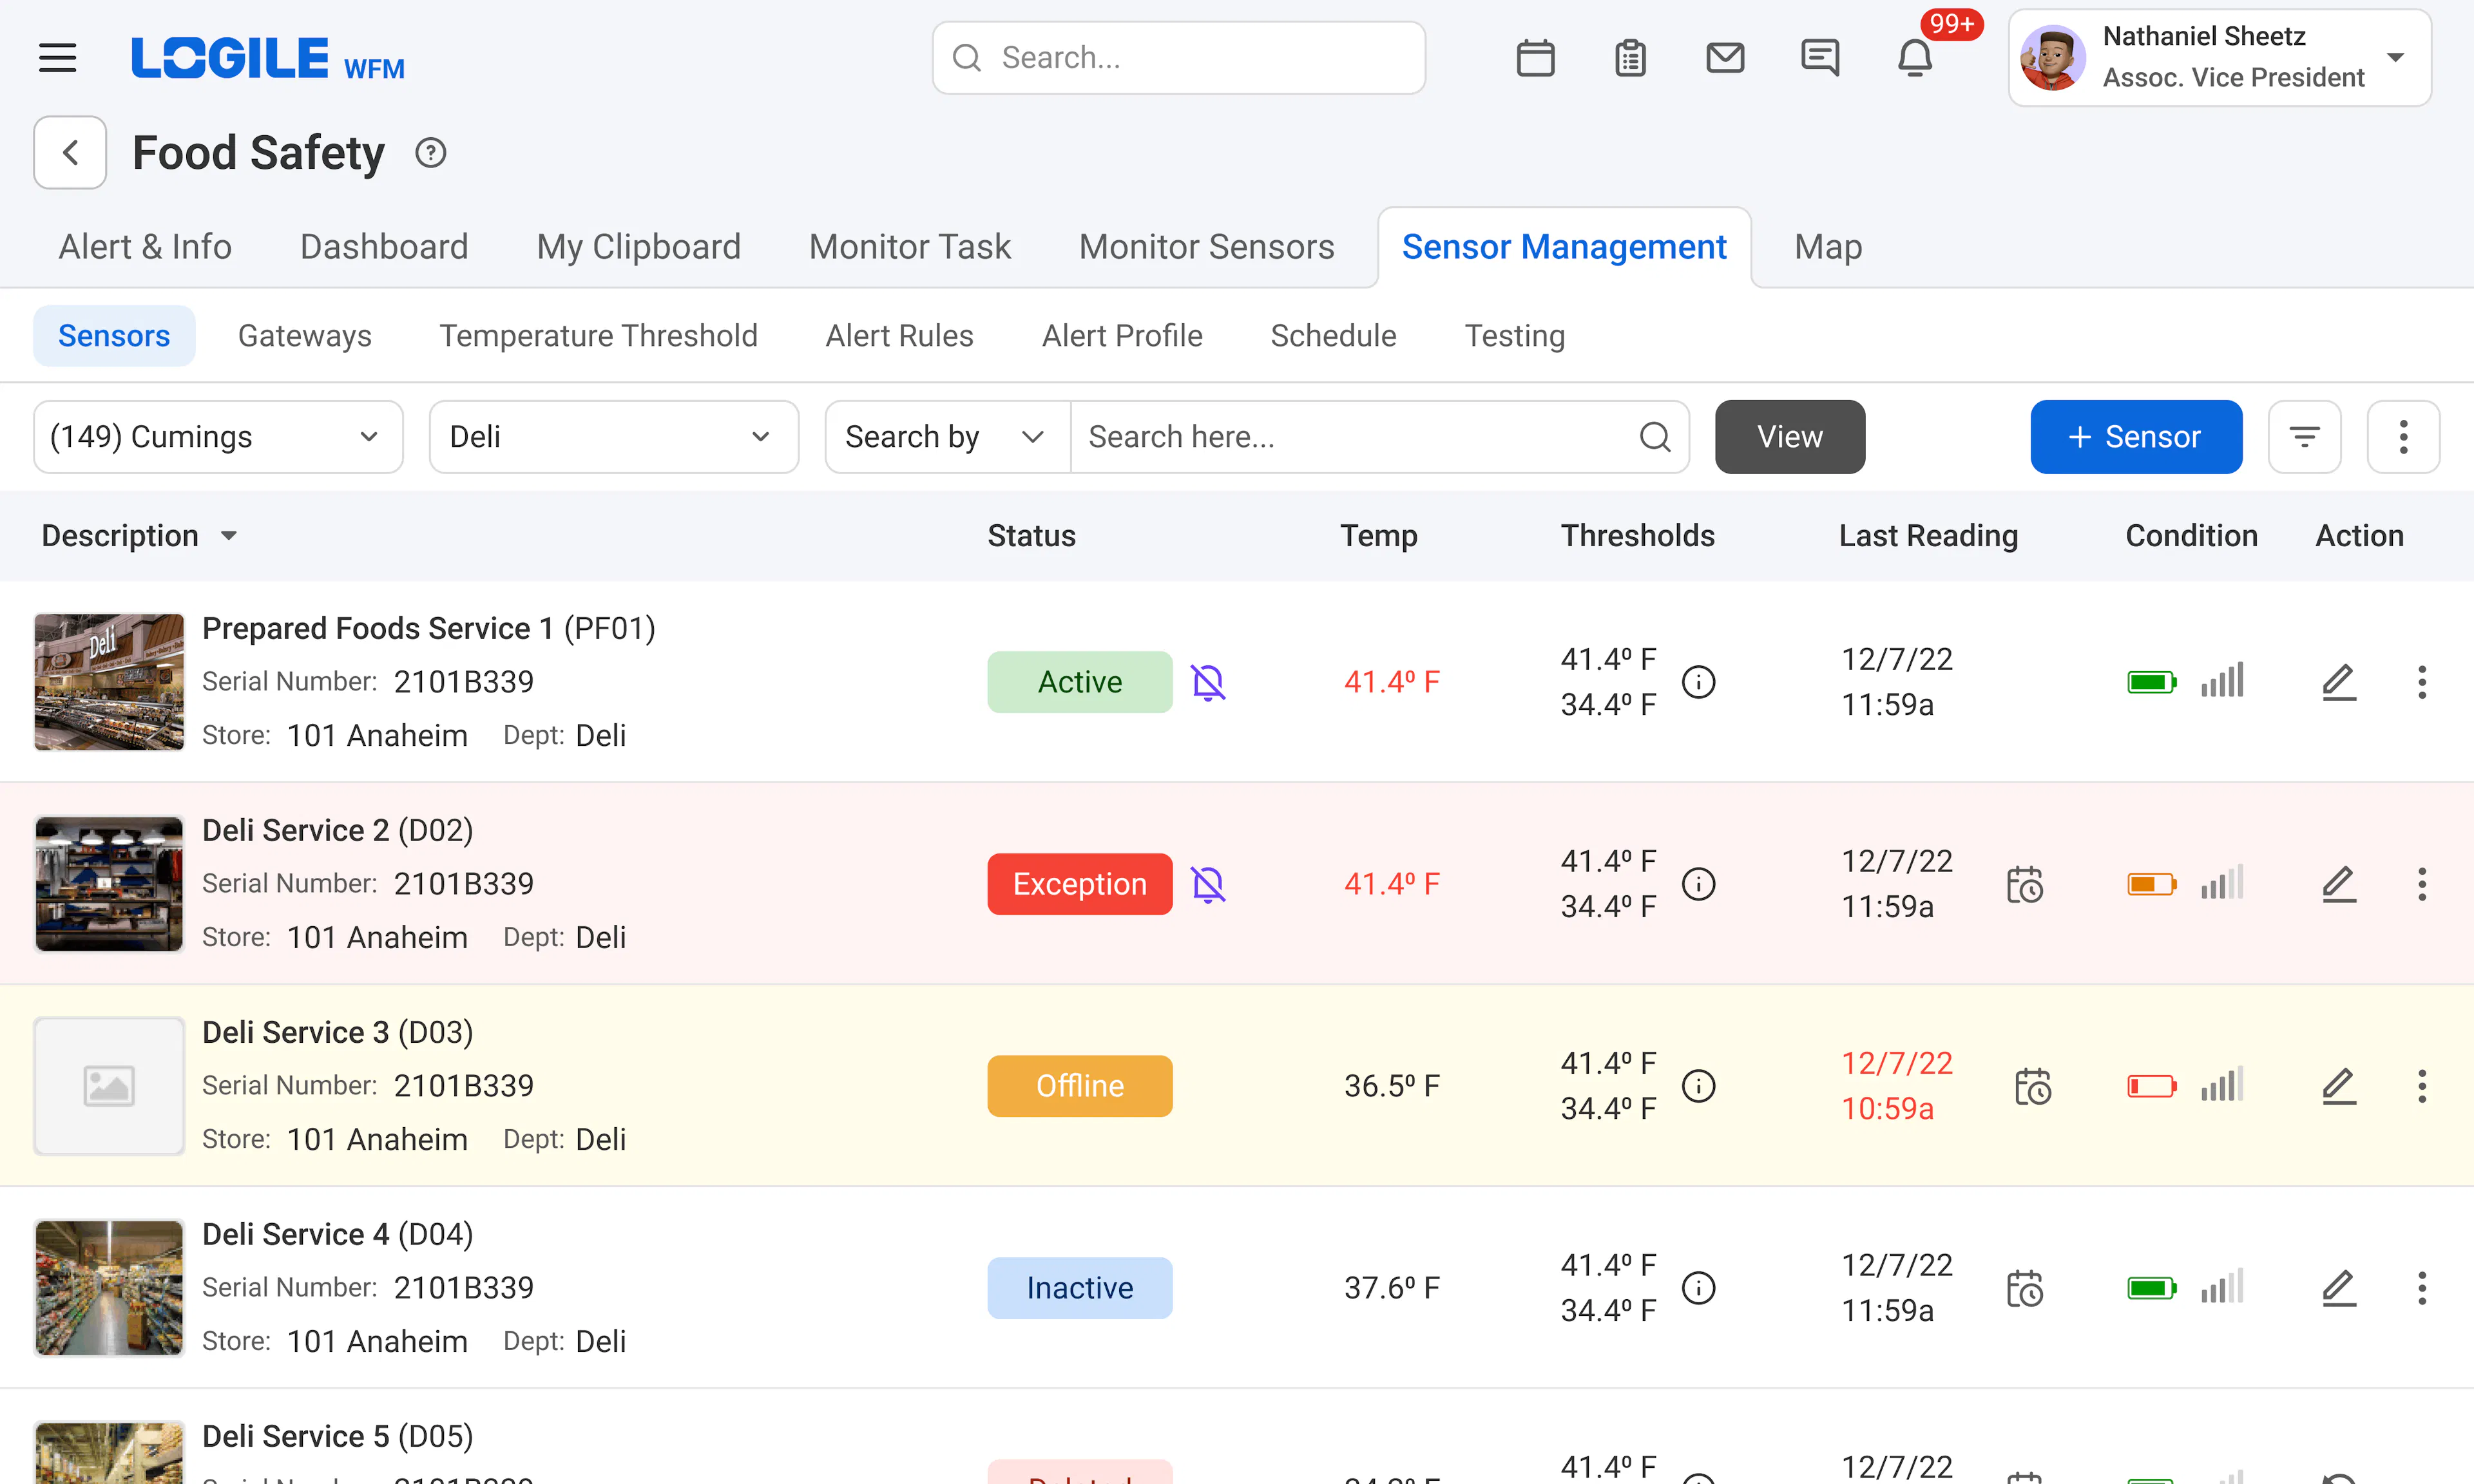Click the reading history icon for Deli Service 3
The width and height of the screenshot is (2474, 1484).
(x=2032, y=1086)
